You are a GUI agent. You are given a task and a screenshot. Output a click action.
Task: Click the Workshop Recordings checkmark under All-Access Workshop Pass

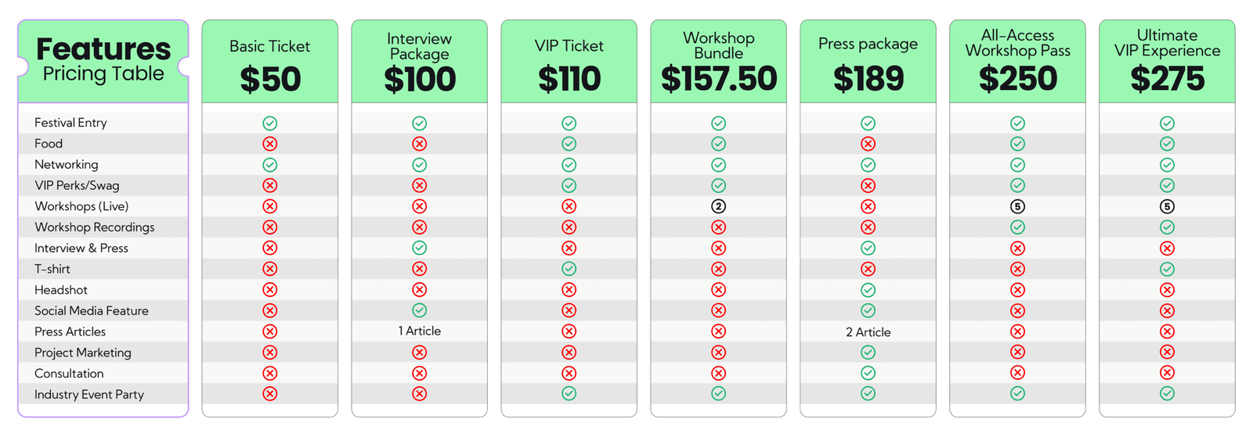tap(1017, 227)
